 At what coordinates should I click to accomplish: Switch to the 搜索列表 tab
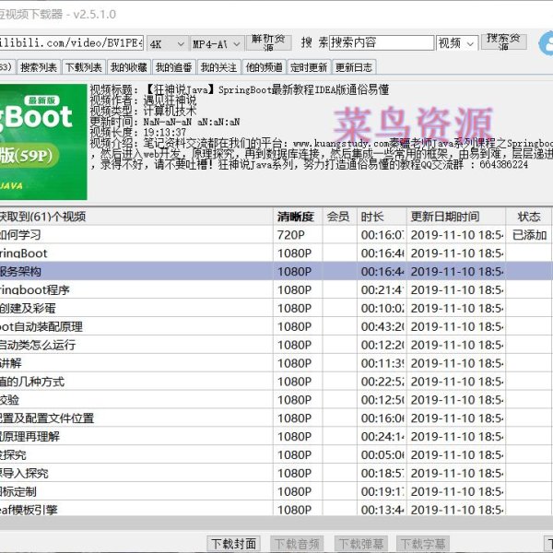[x=39, y=67]
